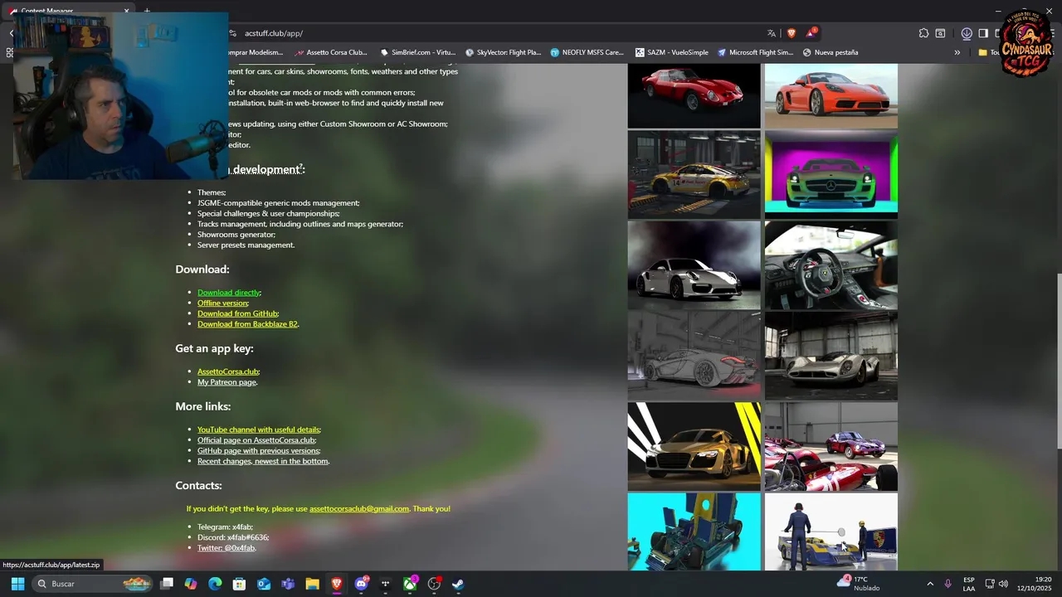Click the taskbar Buscar search box
Image resolution: width=1062 pixels, height=597 pixels.
tap(92, 584)
